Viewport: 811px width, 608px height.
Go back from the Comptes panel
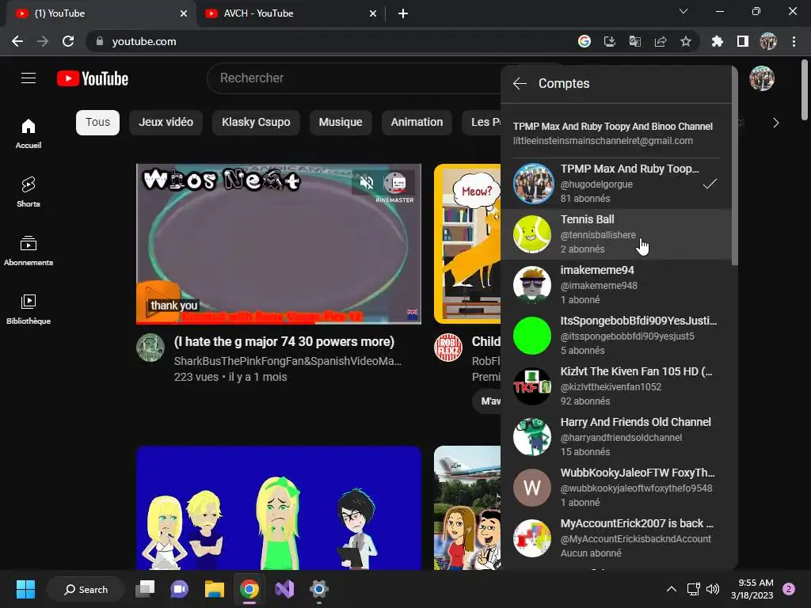tap(520, 83)
